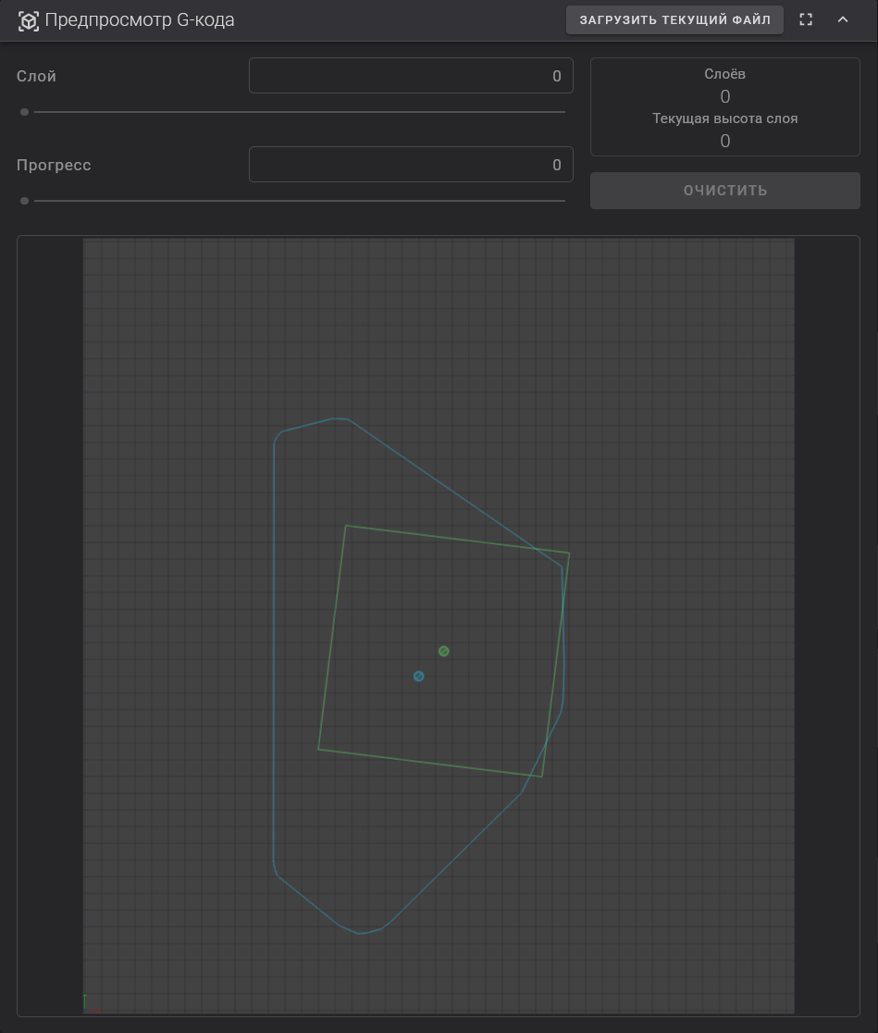Screen dimensions: 878x1033
Task: Open fullscreen G-code preview
Action: click(806, 19)
